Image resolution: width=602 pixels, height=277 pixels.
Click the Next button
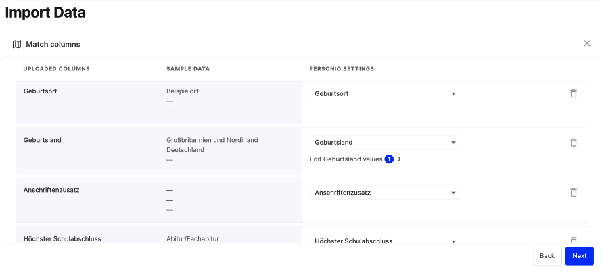(x=580, y=256)
